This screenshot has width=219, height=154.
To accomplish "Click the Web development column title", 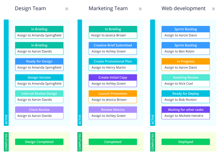I will [x=183, y=8].
